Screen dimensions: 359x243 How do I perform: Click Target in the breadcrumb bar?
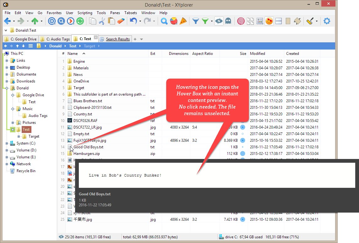click(x=89, y=46)
